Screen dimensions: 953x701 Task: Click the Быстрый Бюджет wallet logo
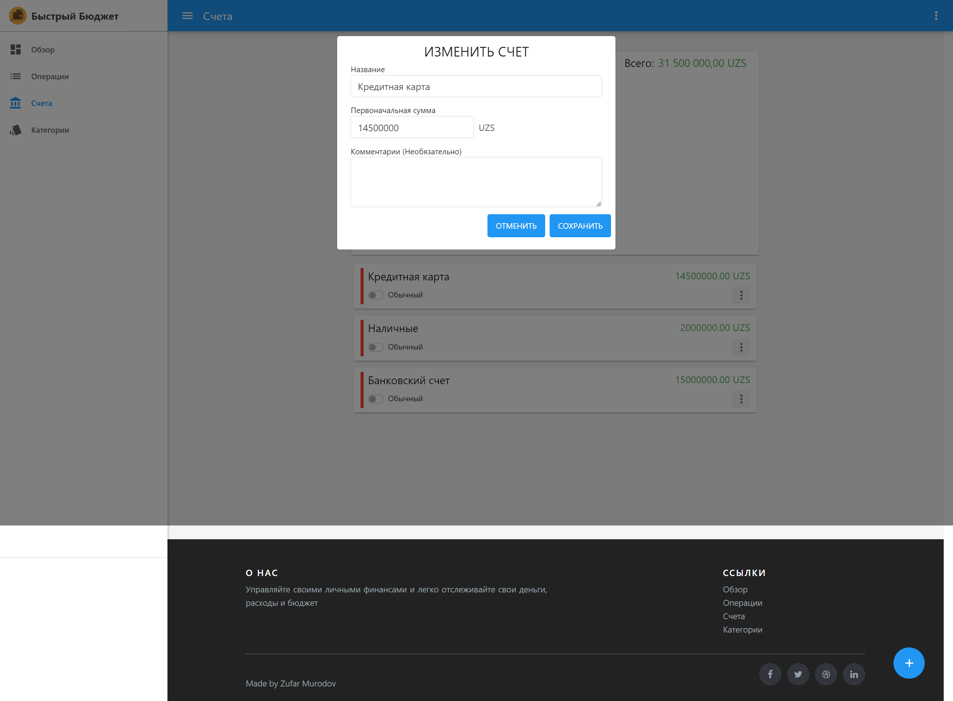click(x=18, y=16)
